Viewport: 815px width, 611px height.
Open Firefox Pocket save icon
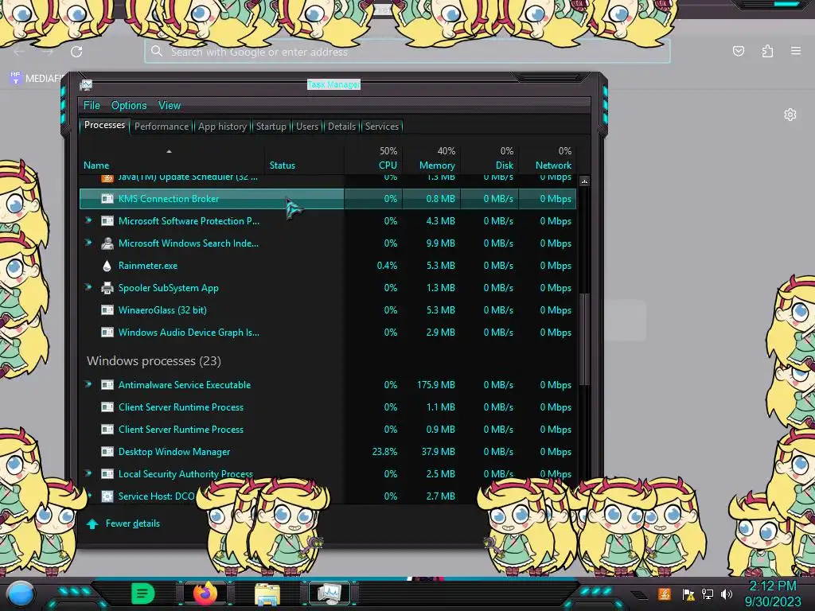point(738,51)
